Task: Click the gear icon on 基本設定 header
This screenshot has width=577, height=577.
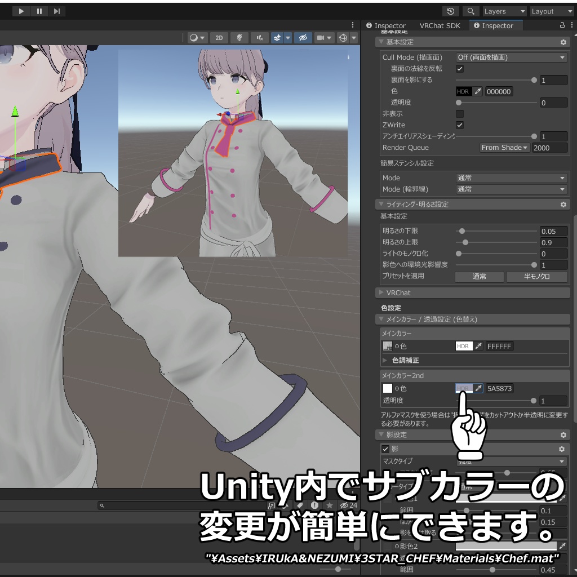Action: tap(563, 42)
